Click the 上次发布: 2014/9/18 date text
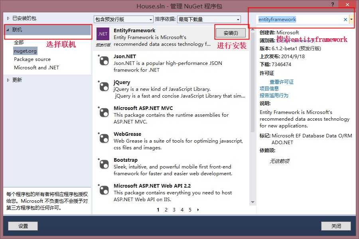The height and width of the screenshot is (239, 359). [x=282, y=57]
